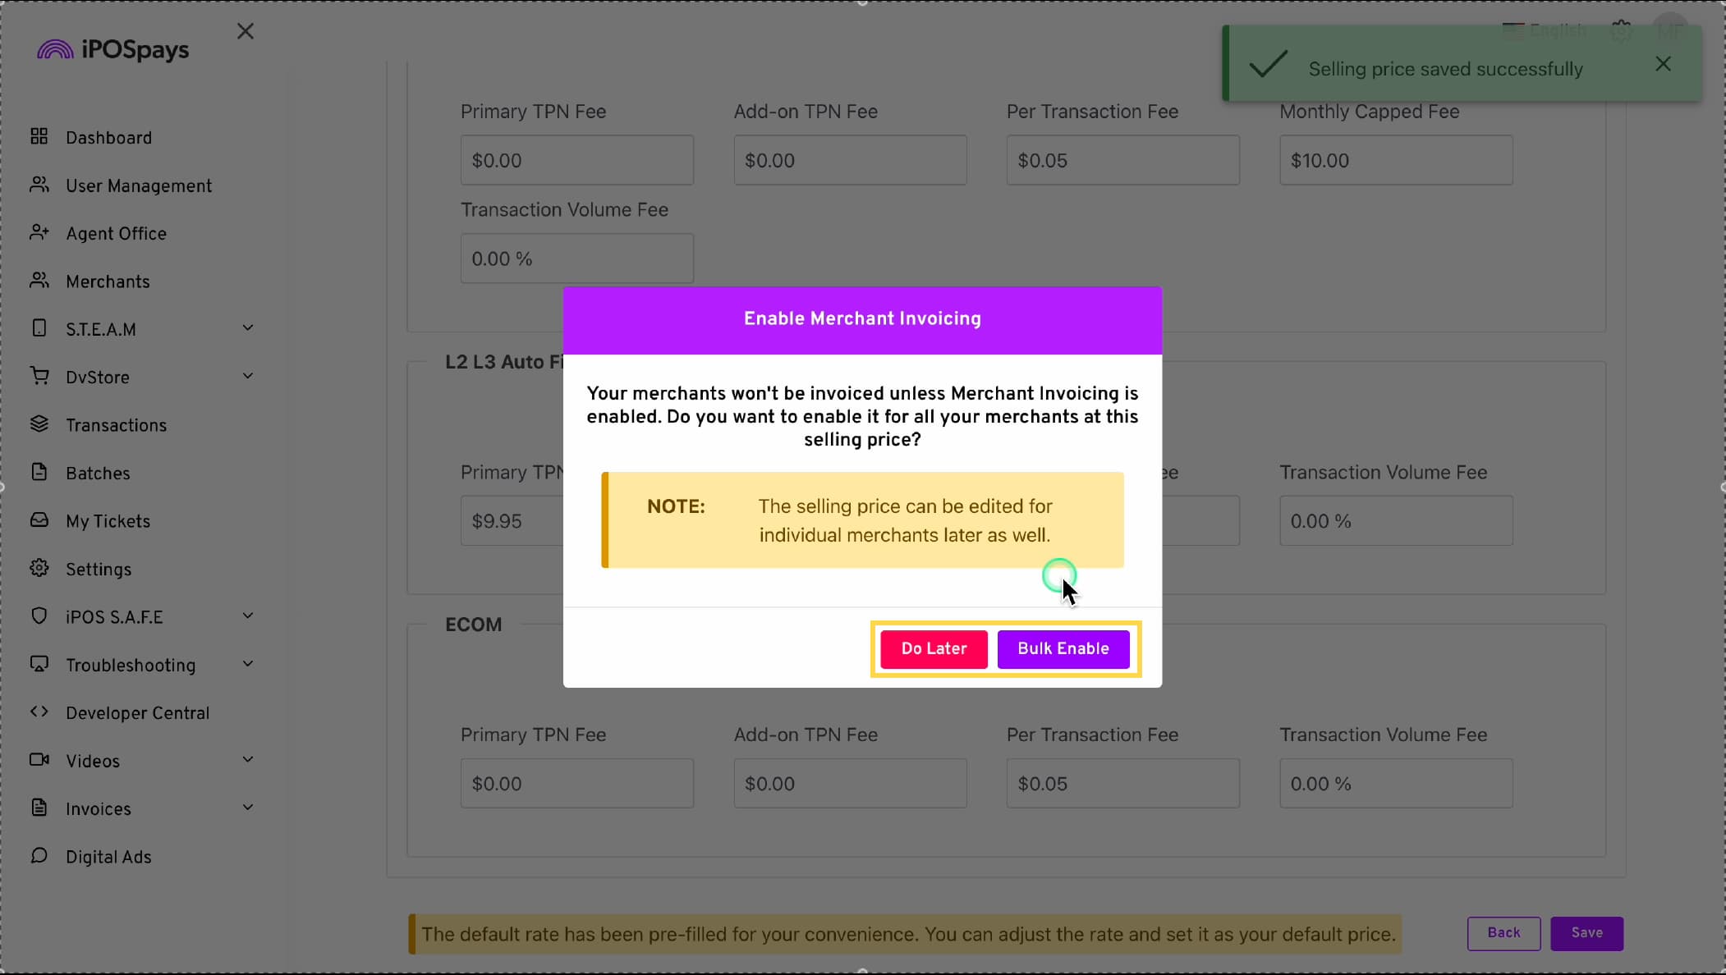Open the Agent Office menu item
Viewport: 1726px width, 975px height.
(116, 234)
